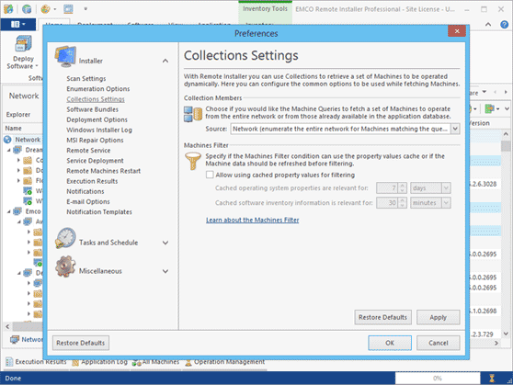Screen dimensions: 513x385
Task: Collapse the ribbon with the up chevron
Action: tap(488, 24)
